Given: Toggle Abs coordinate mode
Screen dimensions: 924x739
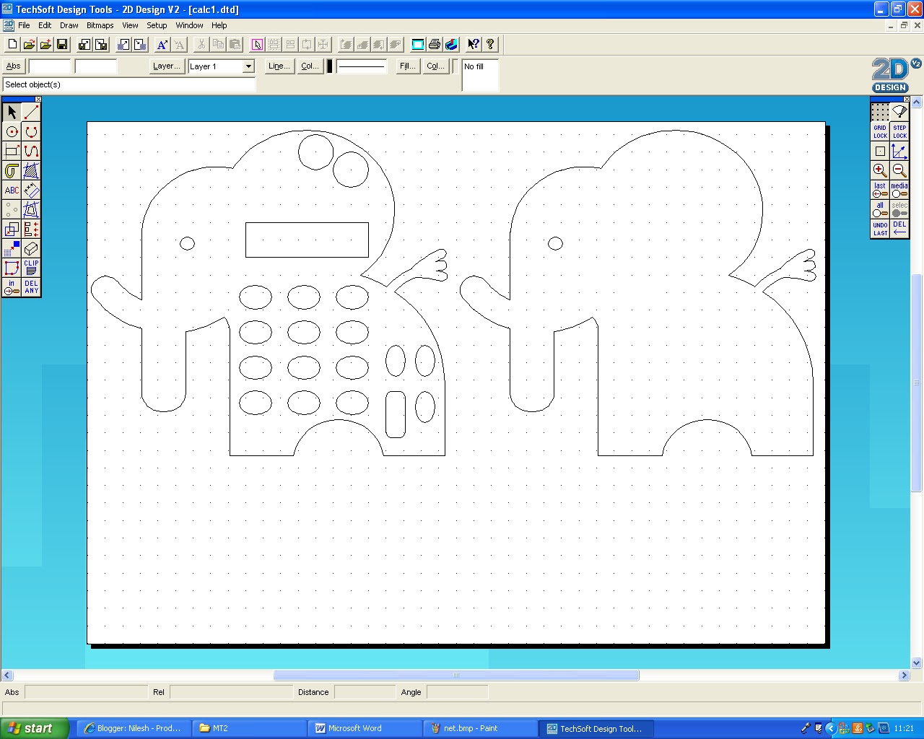Looking at the screenshot, I should click(x=13, y=66).
